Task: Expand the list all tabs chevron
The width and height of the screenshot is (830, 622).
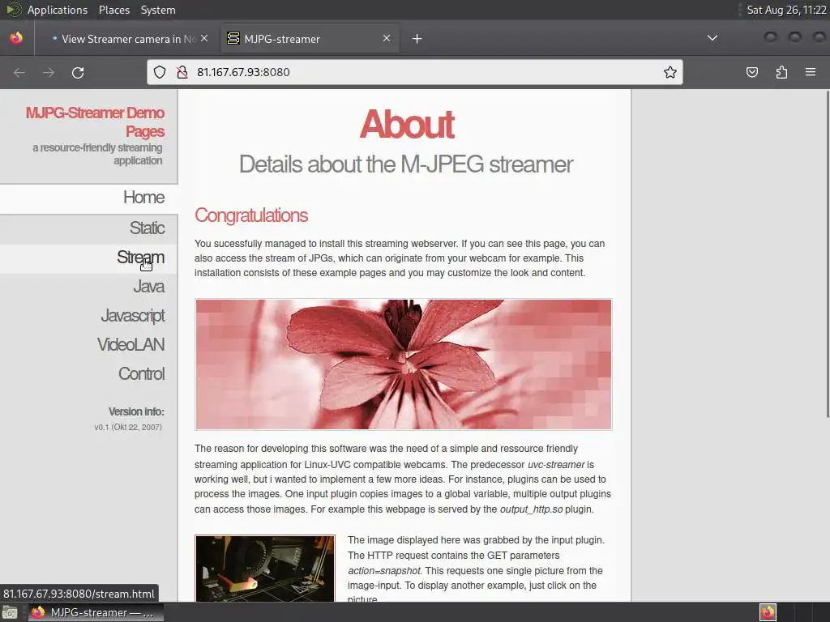Action: click(712, 38)
